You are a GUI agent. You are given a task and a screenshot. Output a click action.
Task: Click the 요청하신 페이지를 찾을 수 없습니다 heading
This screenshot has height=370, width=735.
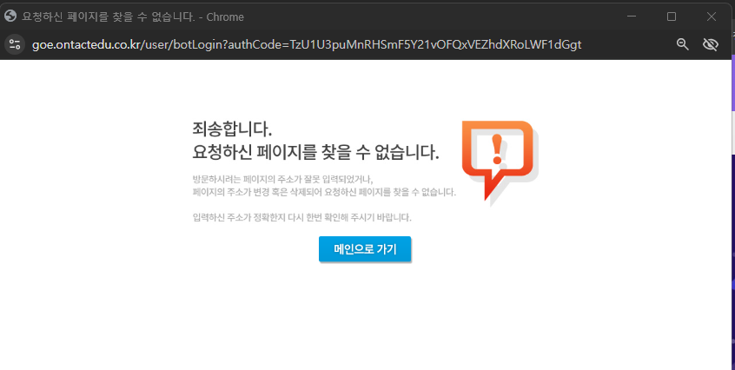(315, 152)
